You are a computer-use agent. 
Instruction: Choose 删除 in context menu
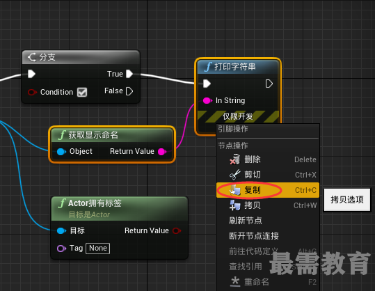[268, 159]
